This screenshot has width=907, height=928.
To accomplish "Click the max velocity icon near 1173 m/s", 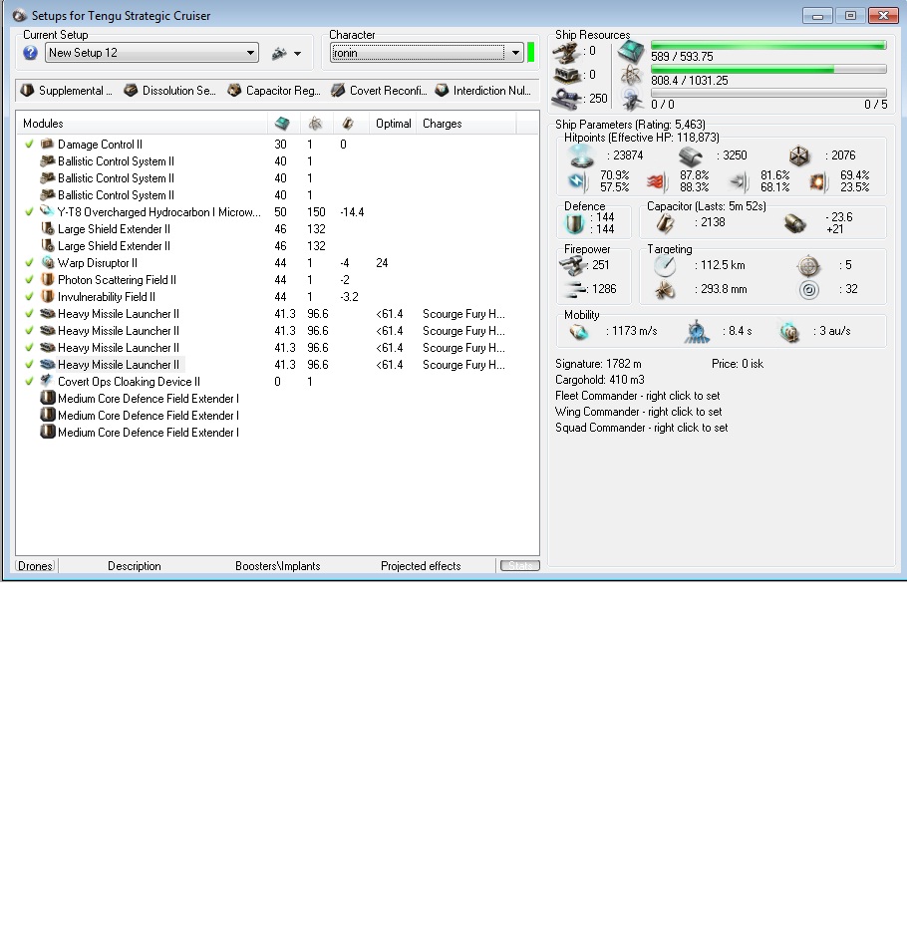I will click(x=579, y=332).
